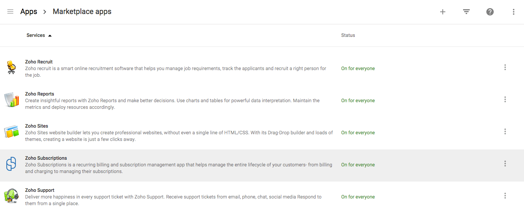Open the options menu for Zoho Recruit
The image size is (524, 214).
pos(505,67)
